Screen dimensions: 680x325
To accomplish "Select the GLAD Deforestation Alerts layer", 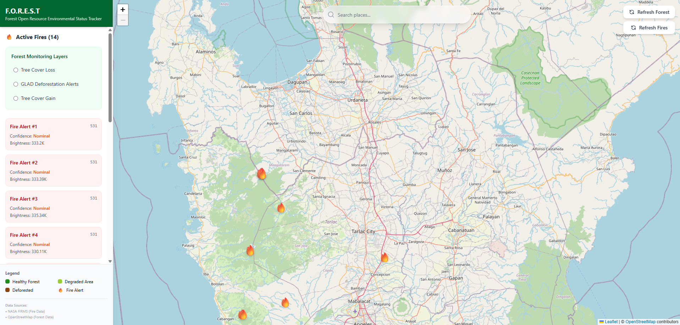I will (x=16, y=84).
